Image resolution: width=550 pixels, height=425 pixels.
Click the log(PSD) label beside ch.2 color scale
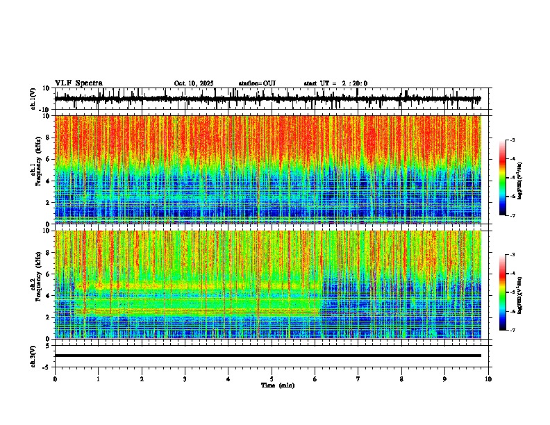(x=520, y=295)
